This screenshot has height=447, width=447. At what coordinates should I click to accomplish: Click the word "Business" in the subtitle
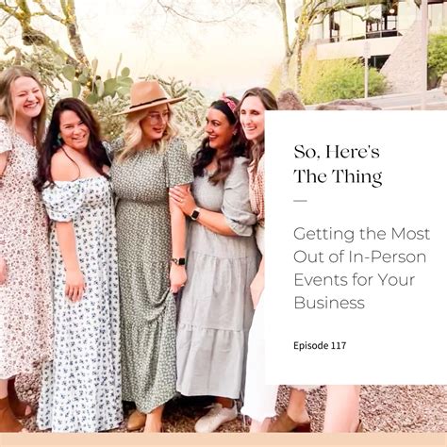pyautogui.click(x=329, y=303)
